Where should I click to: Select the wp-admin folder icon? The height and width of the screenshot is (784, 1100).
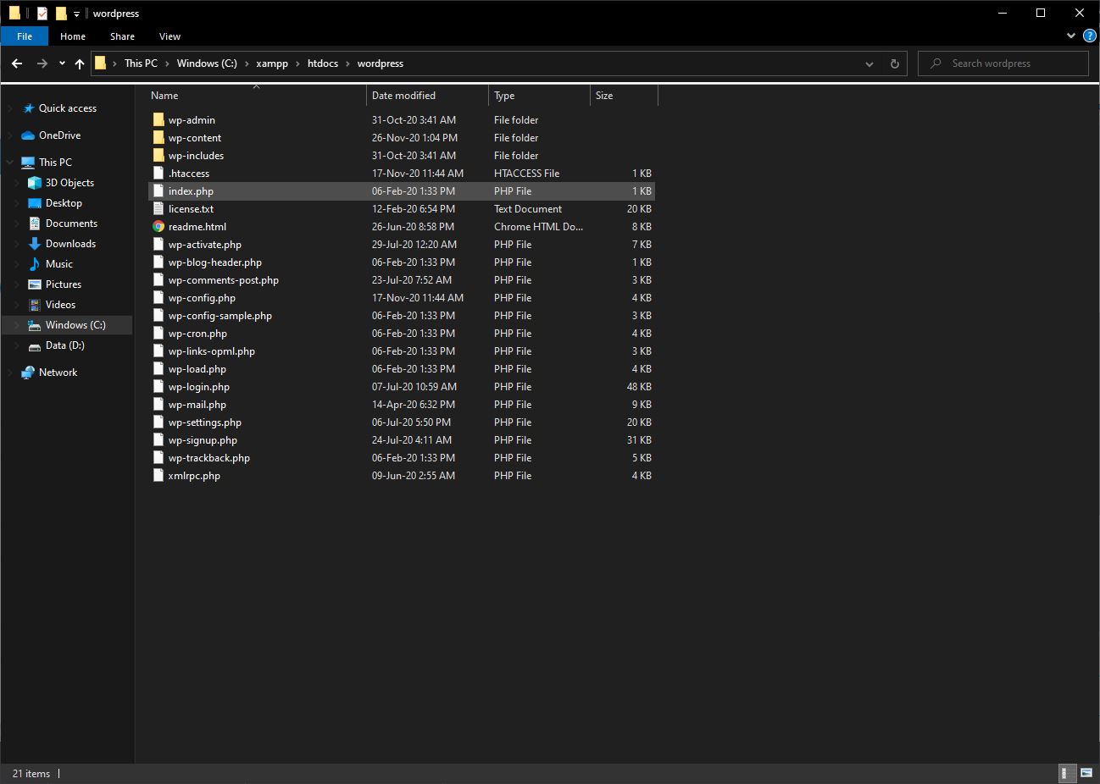(158, 120)
